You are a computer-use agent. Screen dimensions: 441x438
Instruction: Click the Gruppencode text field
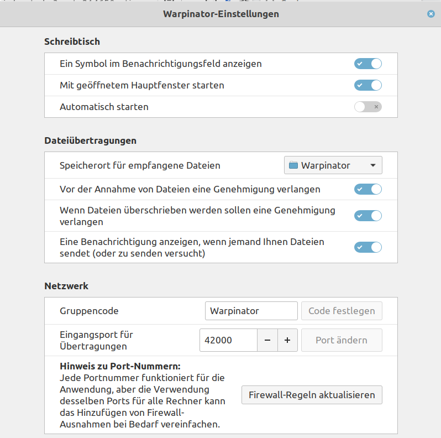click(x=251, y=311)
